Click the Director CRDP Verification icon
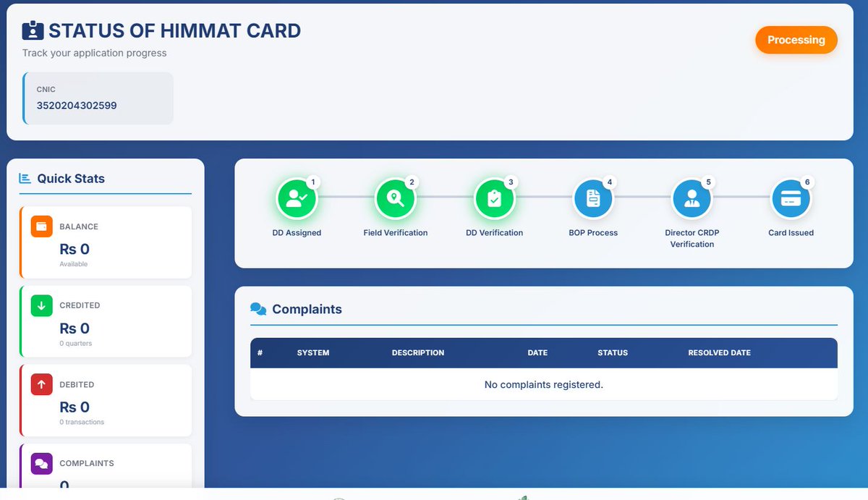Viewport: 868px width, 500px height. (692, 198)
